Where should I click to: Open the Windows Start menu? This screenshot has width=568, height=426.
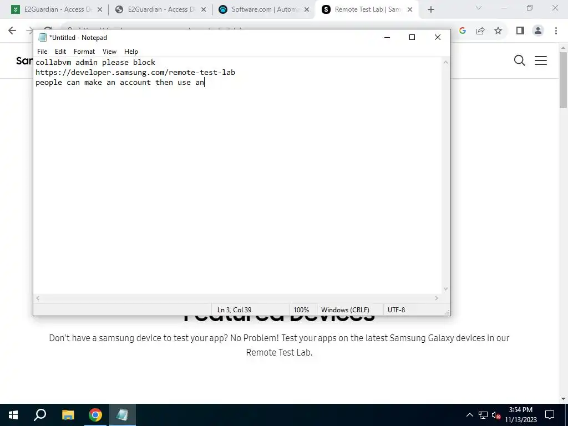point(13,415)
